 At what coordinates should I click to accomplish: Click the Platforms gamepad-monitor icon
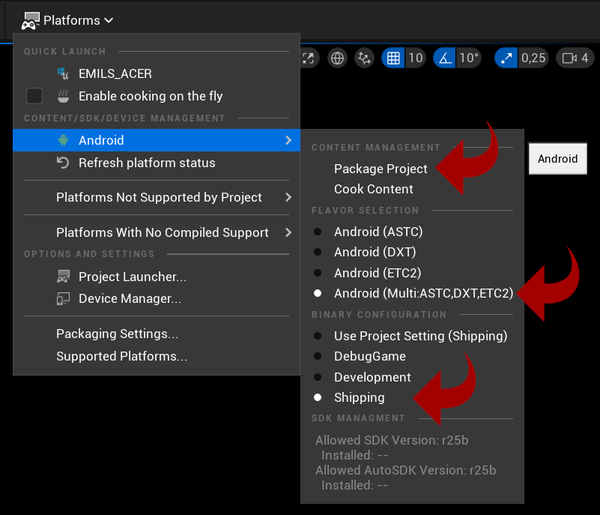click(x=30, y=21)
